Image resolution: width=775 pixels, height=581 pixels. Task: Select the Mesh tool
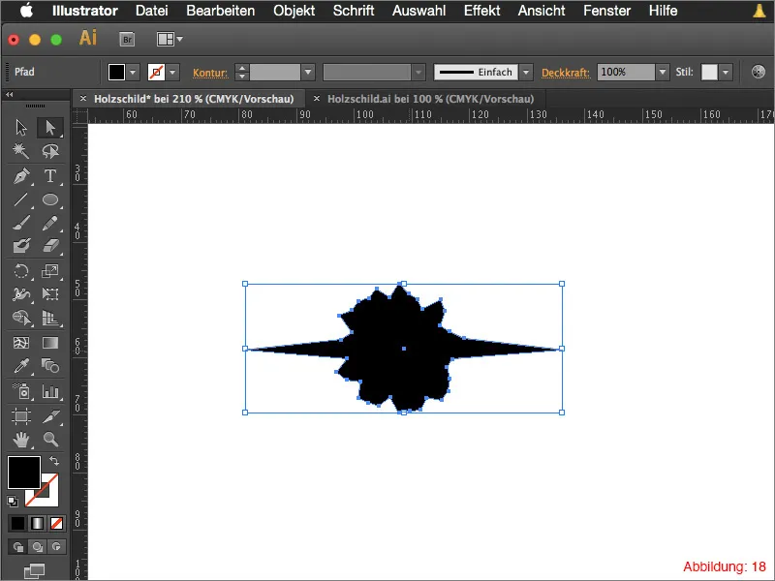point(21,343)
